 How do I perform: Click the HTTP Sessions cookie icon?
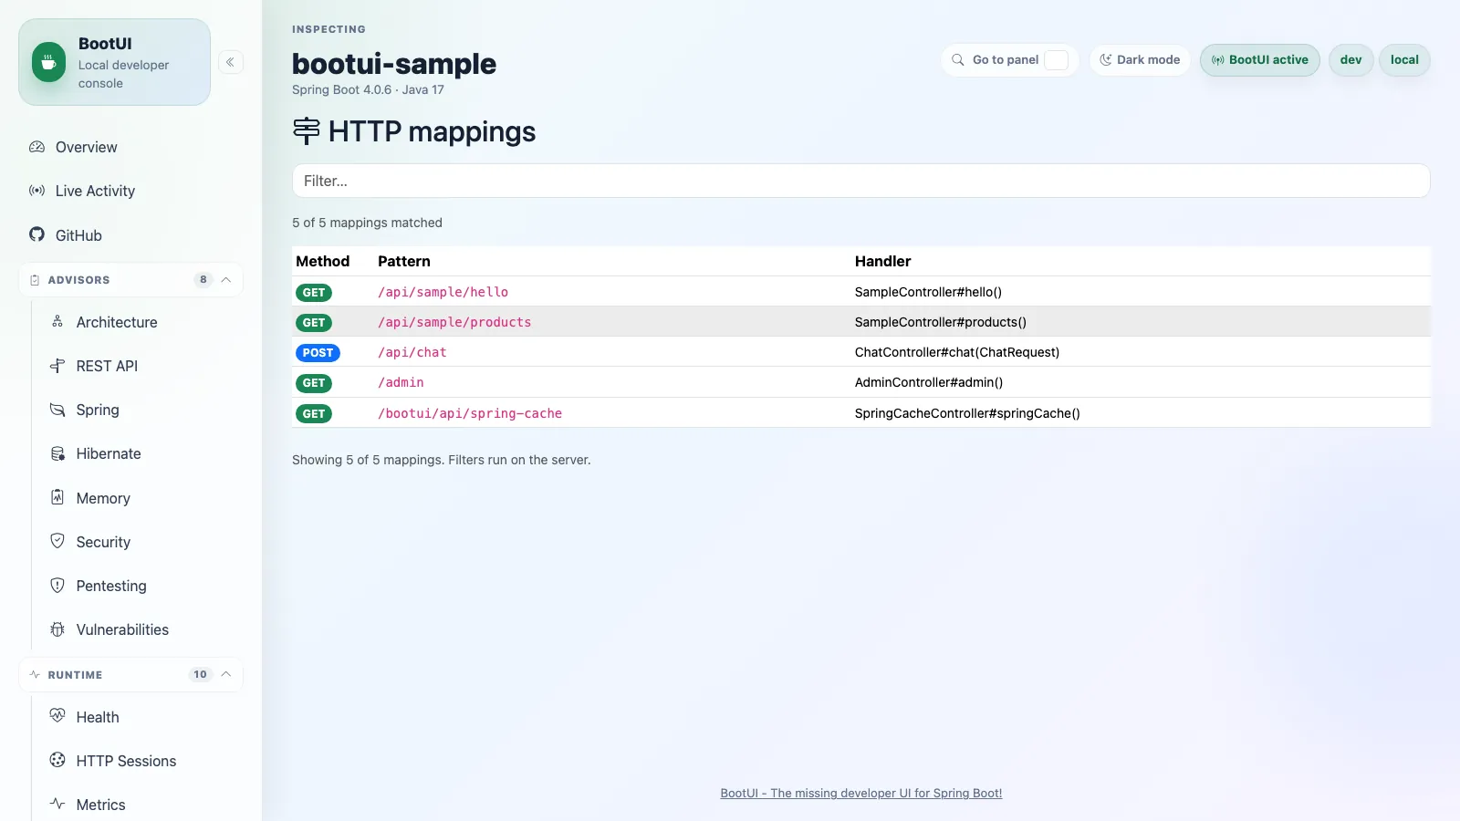coord(57,760)
